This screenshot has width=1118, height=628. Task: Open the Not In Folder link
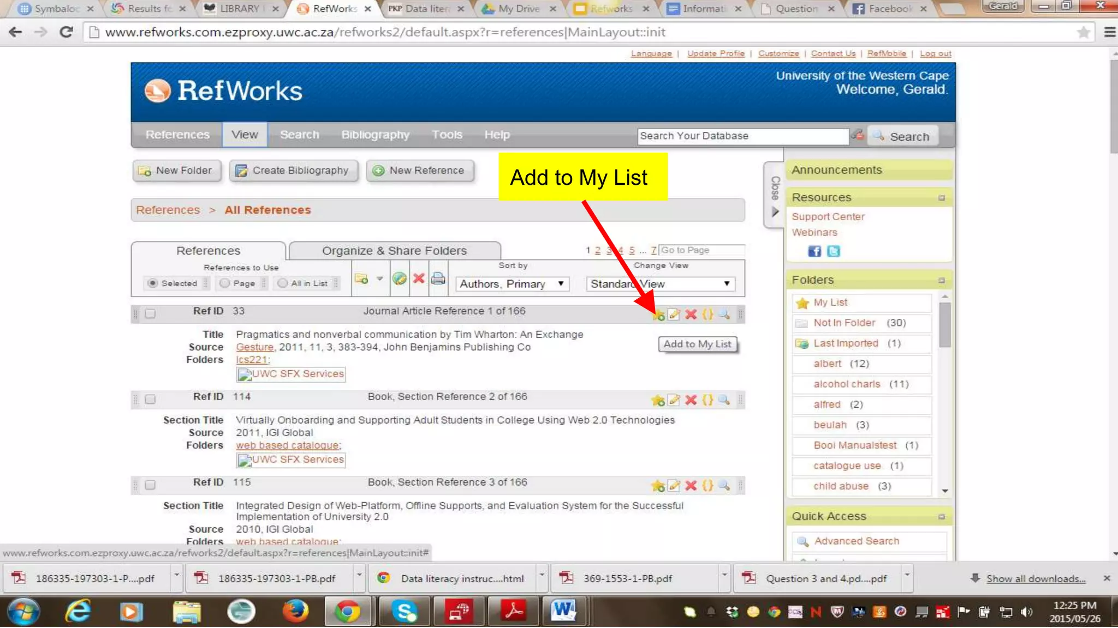click(x=844, y=323)
